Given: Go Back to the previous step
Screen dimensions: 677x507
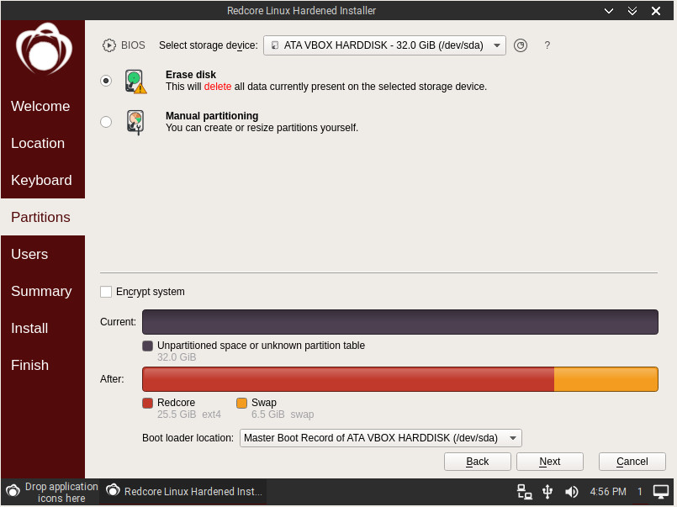Looking at the screenshot, I should (x=478, y=462).
